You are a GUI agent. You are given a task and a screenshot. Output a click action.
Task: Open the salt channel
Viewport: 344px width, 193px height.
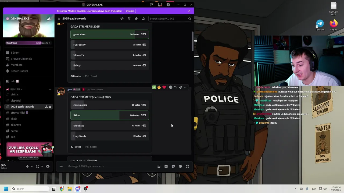tap(28, 137)
